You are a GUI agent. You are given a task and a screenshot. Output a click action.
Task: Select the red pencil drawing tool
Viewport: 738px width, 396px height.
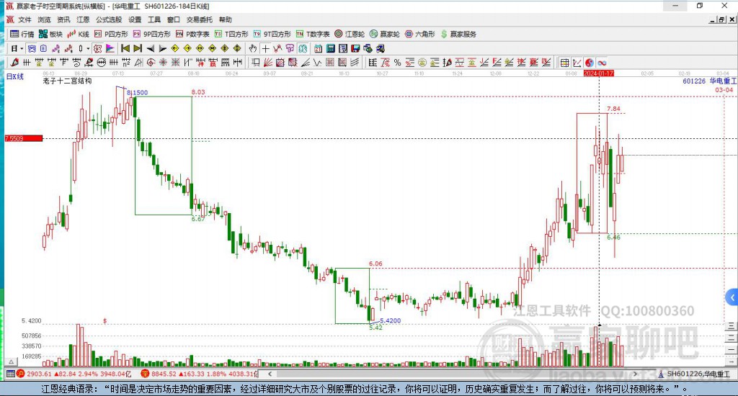click(x=14, y=62)
